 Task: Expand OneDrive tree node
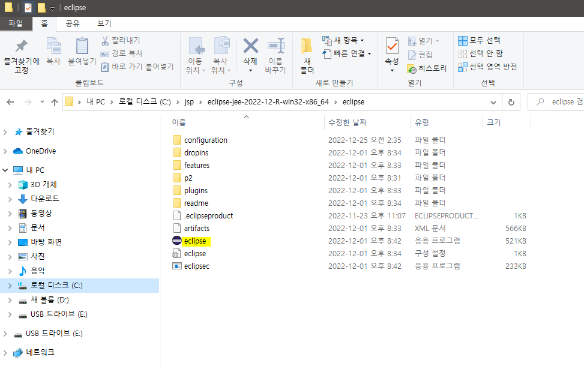coord(5,151)
